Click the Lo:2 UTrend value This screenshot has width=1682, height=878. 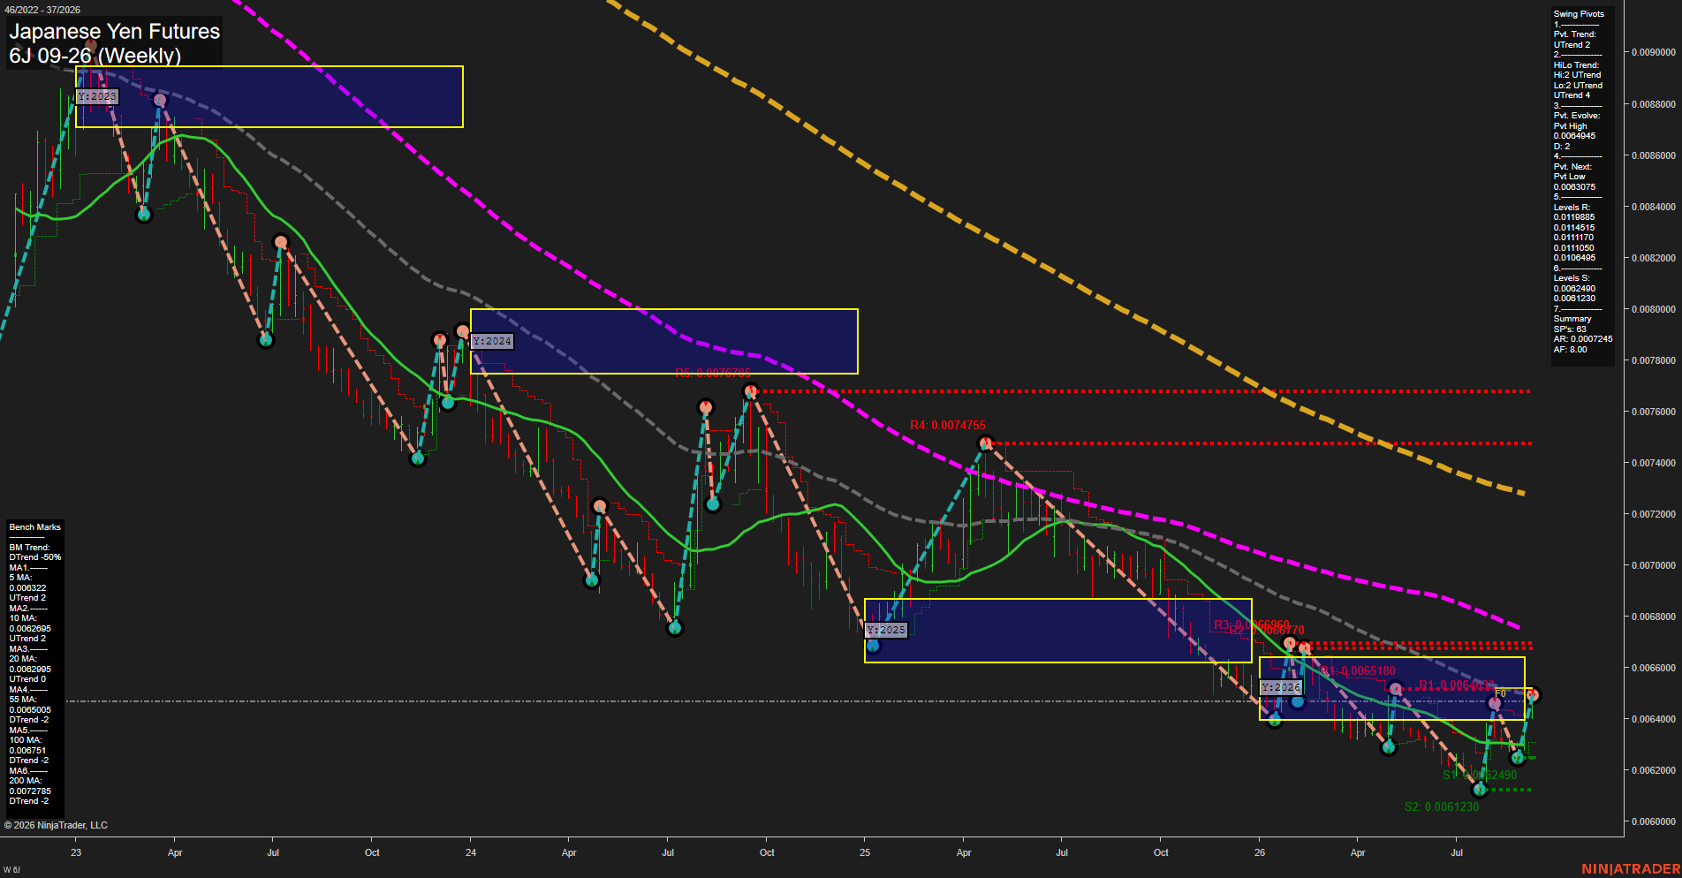1578,86
